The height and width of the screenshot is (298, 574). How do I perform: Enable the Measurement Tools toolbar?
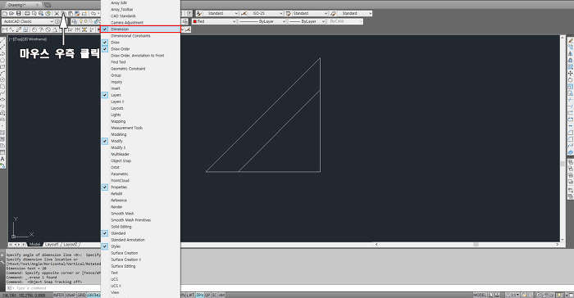[x=140, y=128]
